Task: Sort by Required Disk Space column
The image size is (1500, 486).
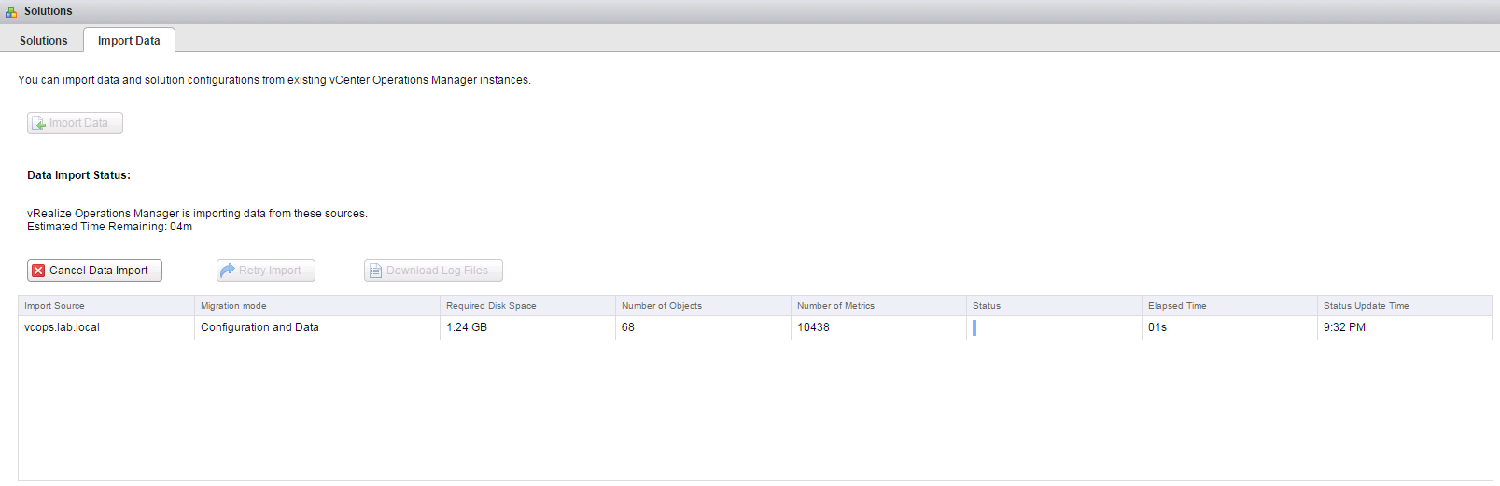Action: [527, 306]
